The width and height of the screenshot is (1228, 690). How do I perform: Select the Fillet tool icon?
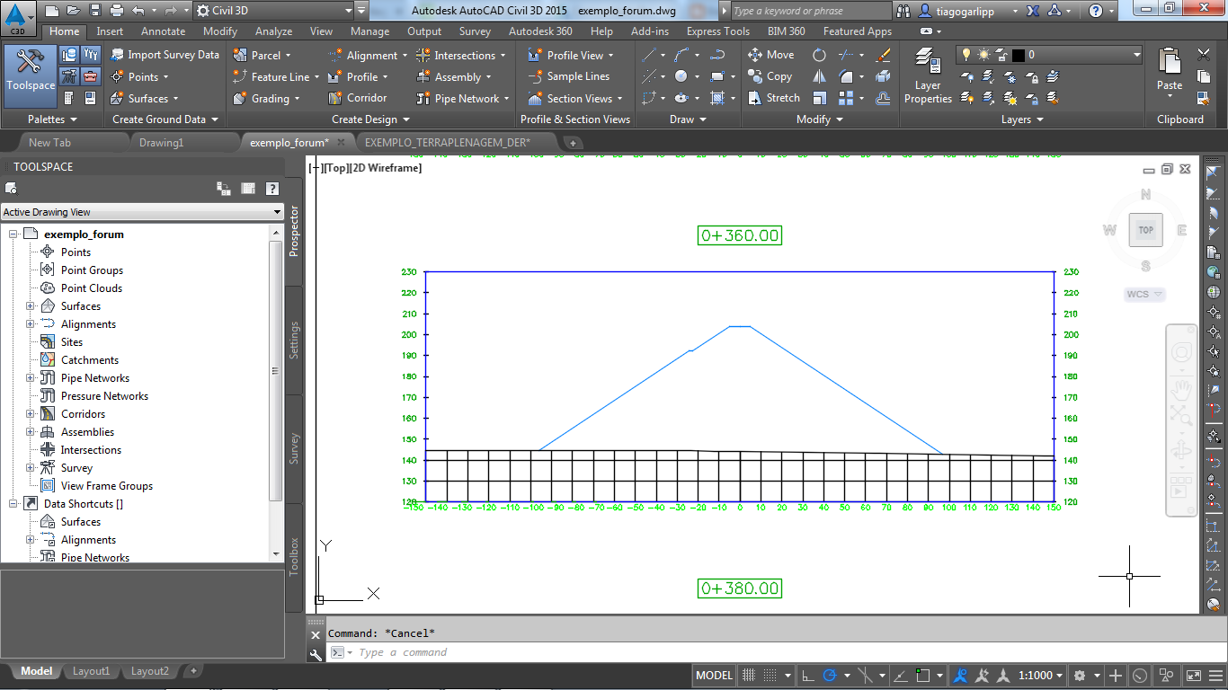coord(846,76)
